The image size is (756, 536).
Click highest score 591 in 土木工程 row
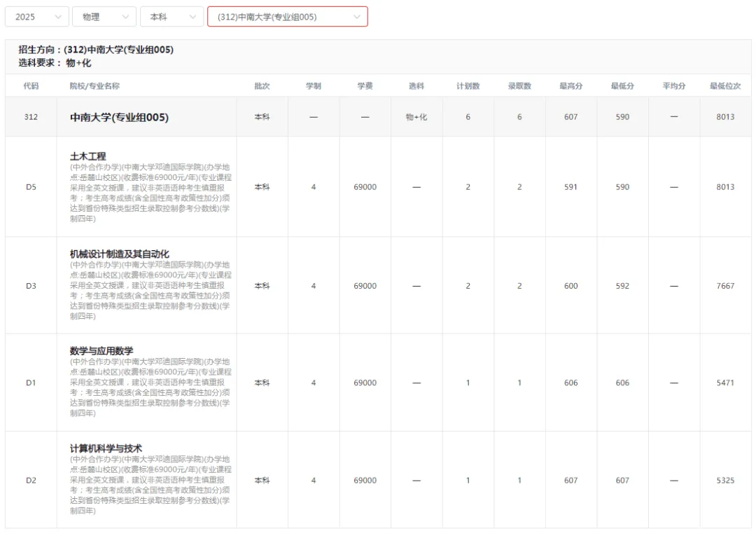click(x=571, y=186)
